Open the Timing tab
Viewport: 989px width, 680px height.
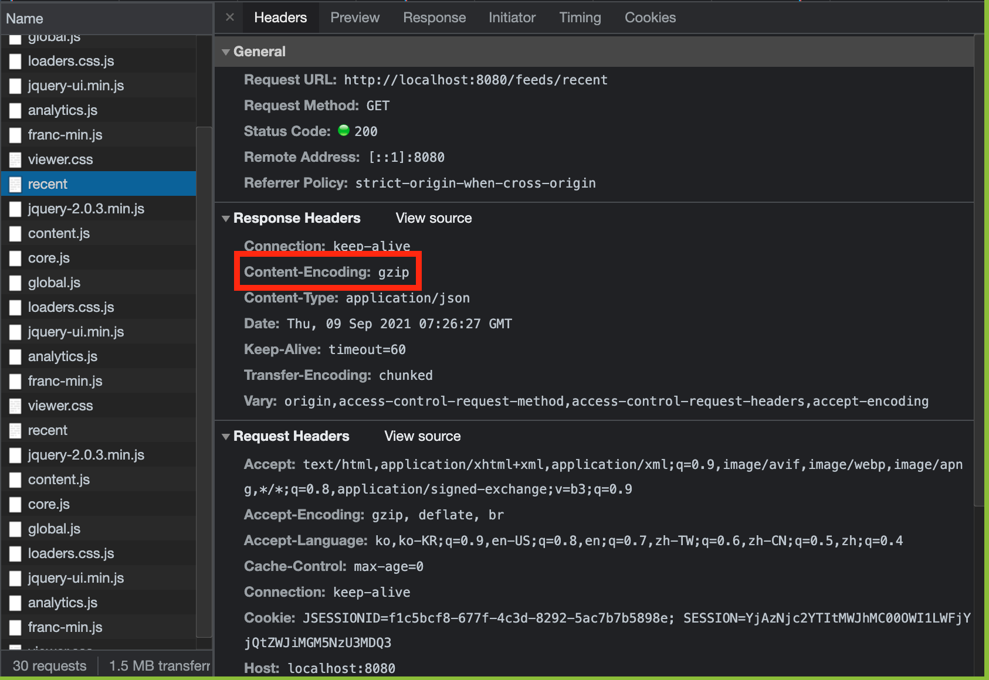pyautogui.click(x=580, y=17)
